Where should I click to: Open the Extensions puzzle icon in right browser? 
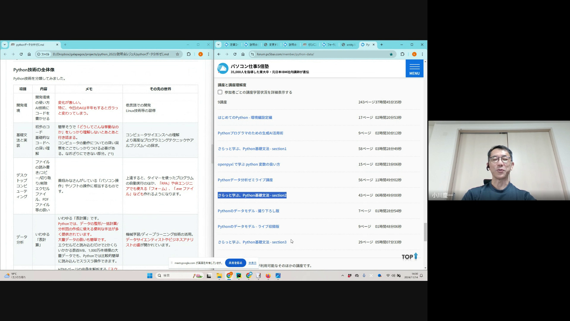[402, 54]
